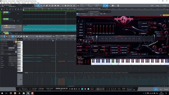Select the Paint tool in main toolbar

(50, 6)
